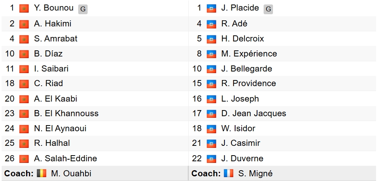Click the goalkeeper G badge next to Placide
Viewport: 383px width, 182px height.
[268, 9]
